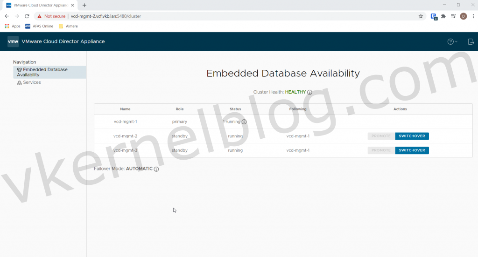Screen dimensions: 478x257
Task: Select Embedded Database Availability in navigation
Action: click(45, 72)
